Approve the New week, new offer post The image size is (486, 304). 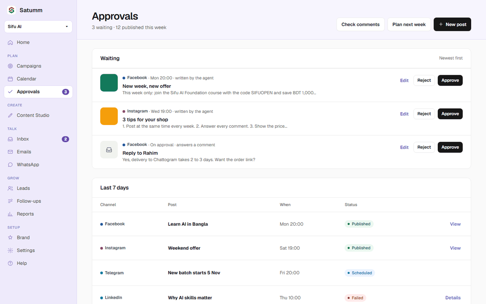coord(450,81)
